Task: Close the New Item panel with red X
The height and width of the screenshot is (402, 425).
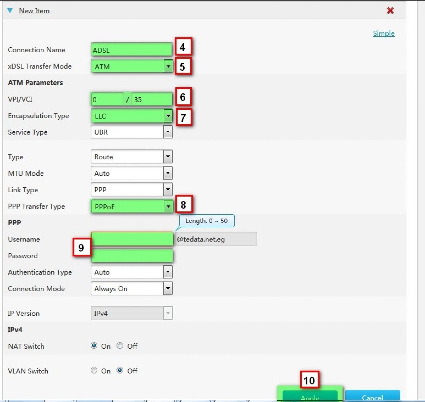Action: (390, 10)
